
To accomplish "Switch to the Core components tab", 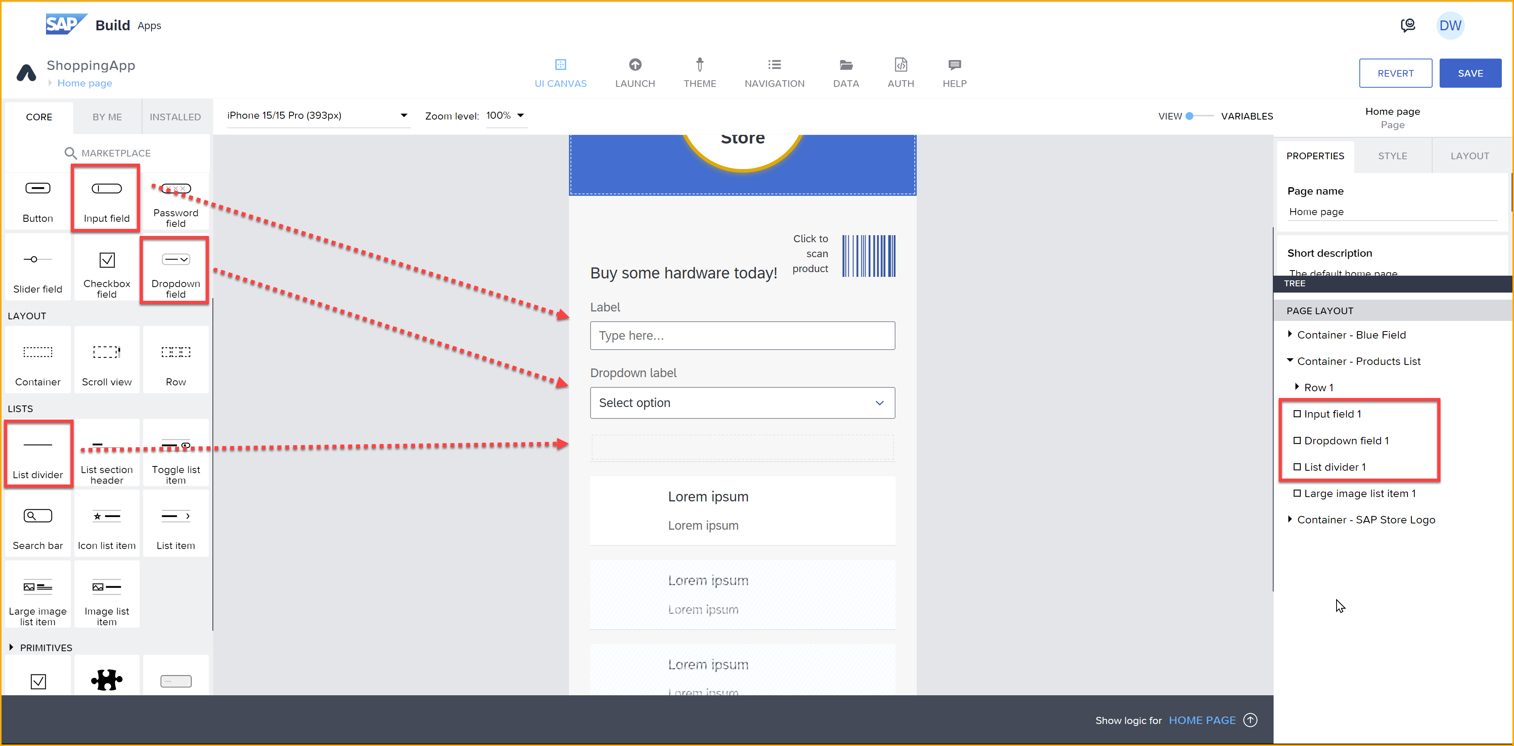I will (39, 117).
